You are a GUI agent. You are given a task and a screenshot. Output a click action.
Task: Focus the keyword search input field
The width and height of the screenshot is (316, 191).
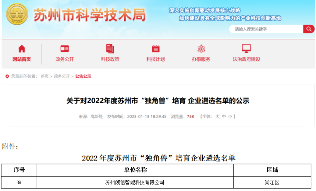coord(267,29)
